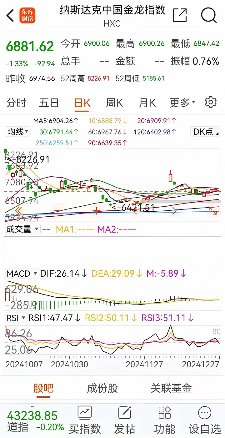Tap the MA5:6904.26 label
The height and width of the screenshot is (438, 225).
click(56, 120)
